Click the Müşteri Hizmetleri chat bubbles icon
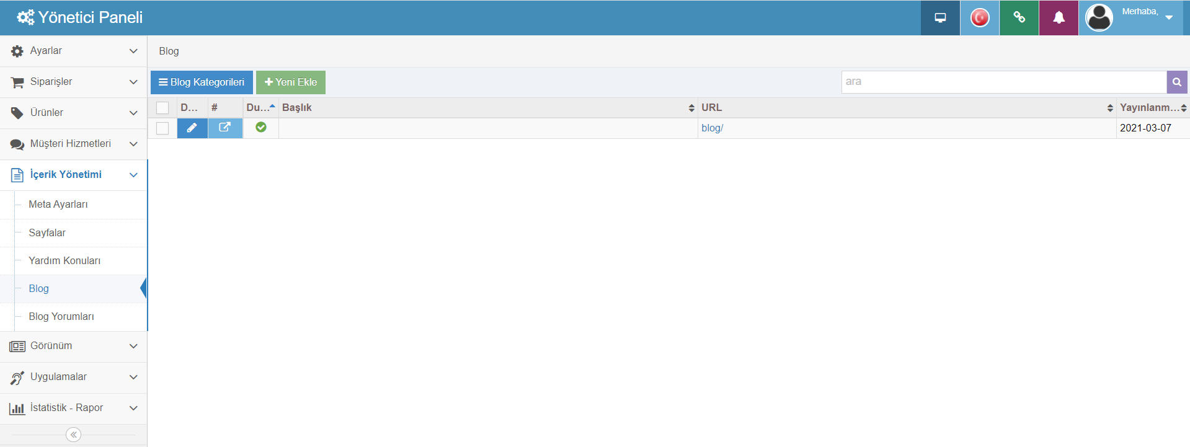Image resolution: width=1190 pixels, height=447 pixels. pyautogui.click(x=17, y=144)
